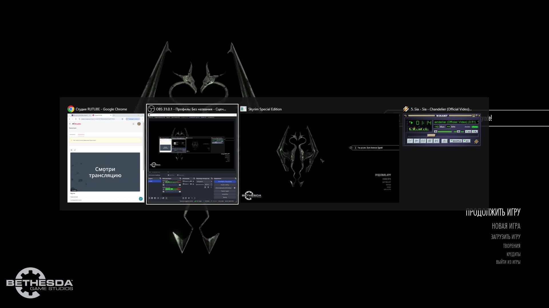The height and width of the screenshot is (308, 549).
Task: Expand the RUTUBE Studio hamburger menu
Action: 70,124
